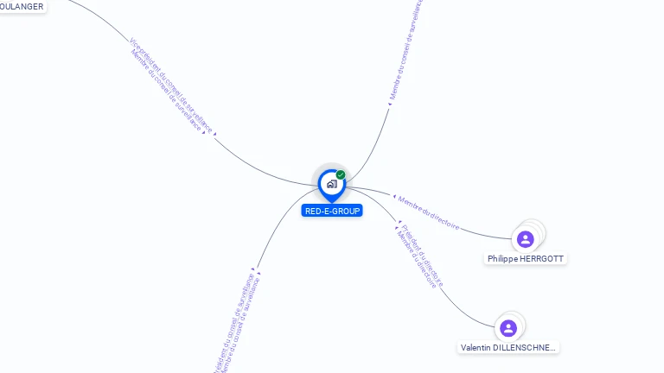The height and width of the screenshot is (373, 664).
Task: Click the arrow before Philippe's Membre du directoire label
Action: [x=394, y=197]
